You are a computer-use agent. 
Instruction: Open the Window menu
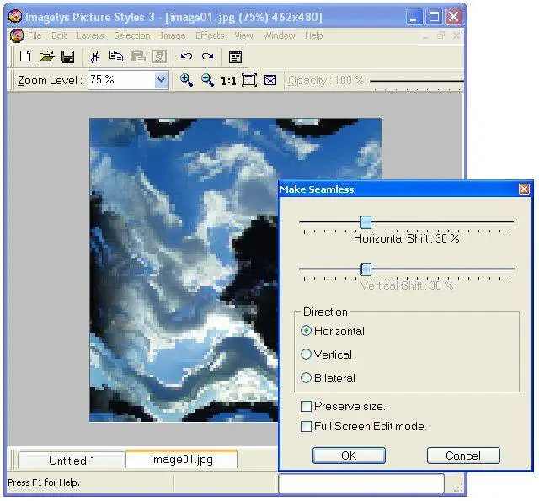[279, 35]
